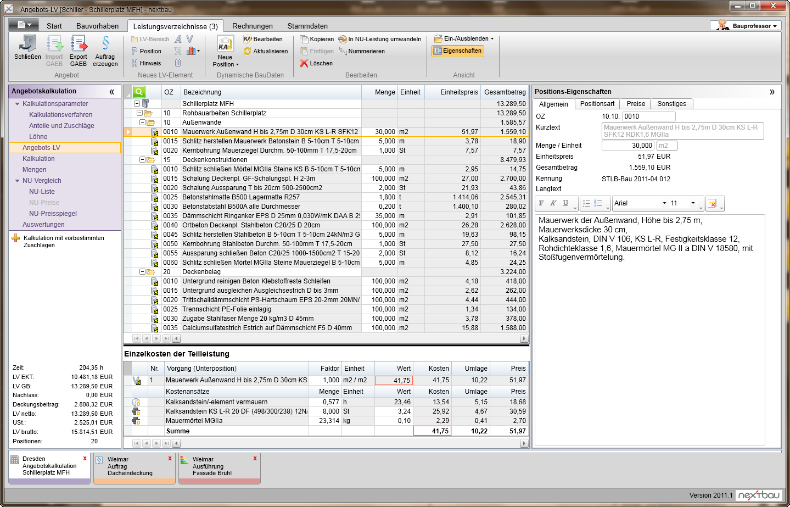
Task: Click the Dresden Angebotskalkulation document icon
Action: [x=15, y=460]
